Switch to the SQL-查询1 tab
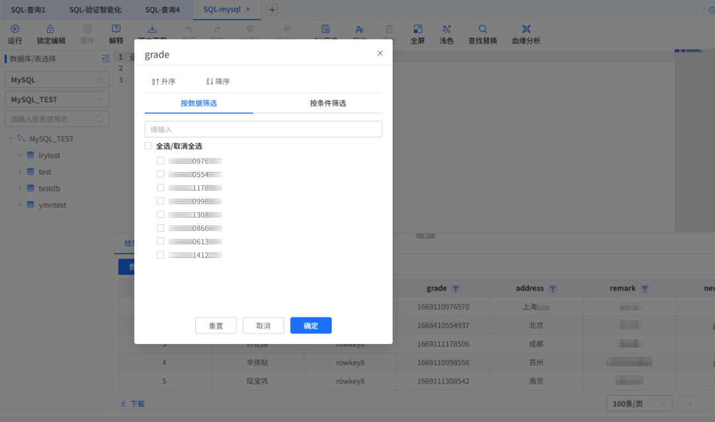This screenshot has width=715, height=422. pyautogui.click(x=28, y=9)
